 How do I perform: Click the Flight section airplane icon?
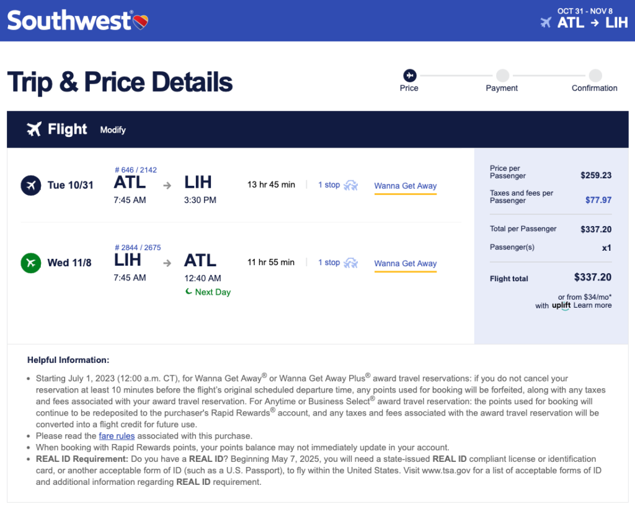[34, 129]
